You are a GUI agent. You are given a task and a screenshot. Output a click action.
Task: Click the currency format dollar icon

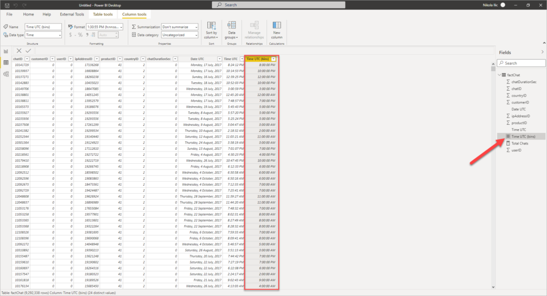71,35
